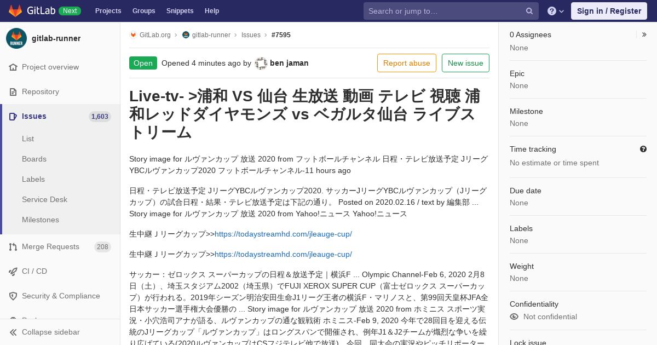
Task: Click the Due date section label
Action: (526, 191)
